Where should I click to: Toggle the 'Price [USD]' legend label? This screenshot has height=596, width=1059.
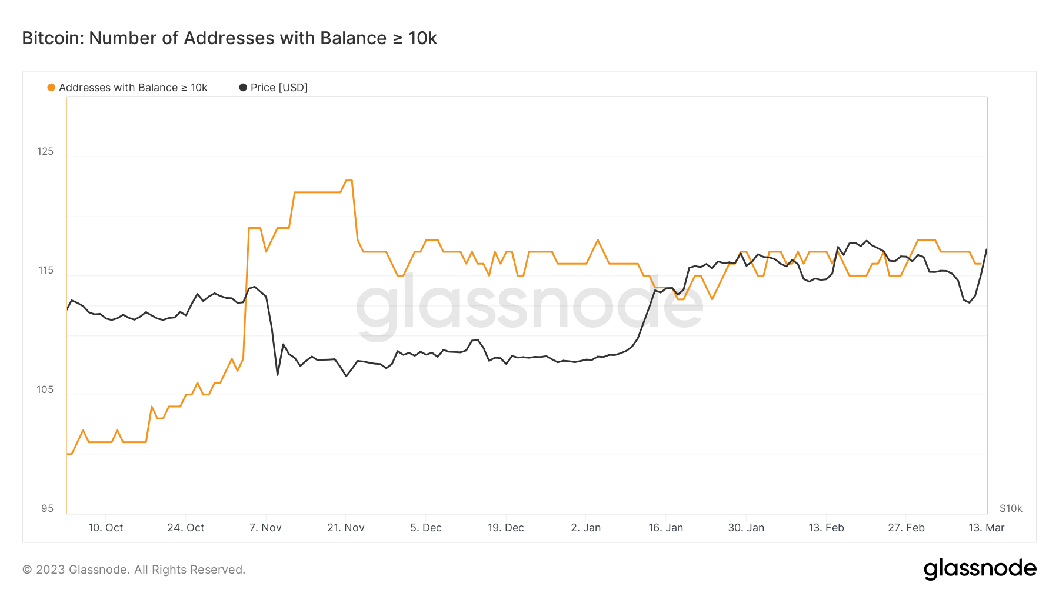click(279, 88)
